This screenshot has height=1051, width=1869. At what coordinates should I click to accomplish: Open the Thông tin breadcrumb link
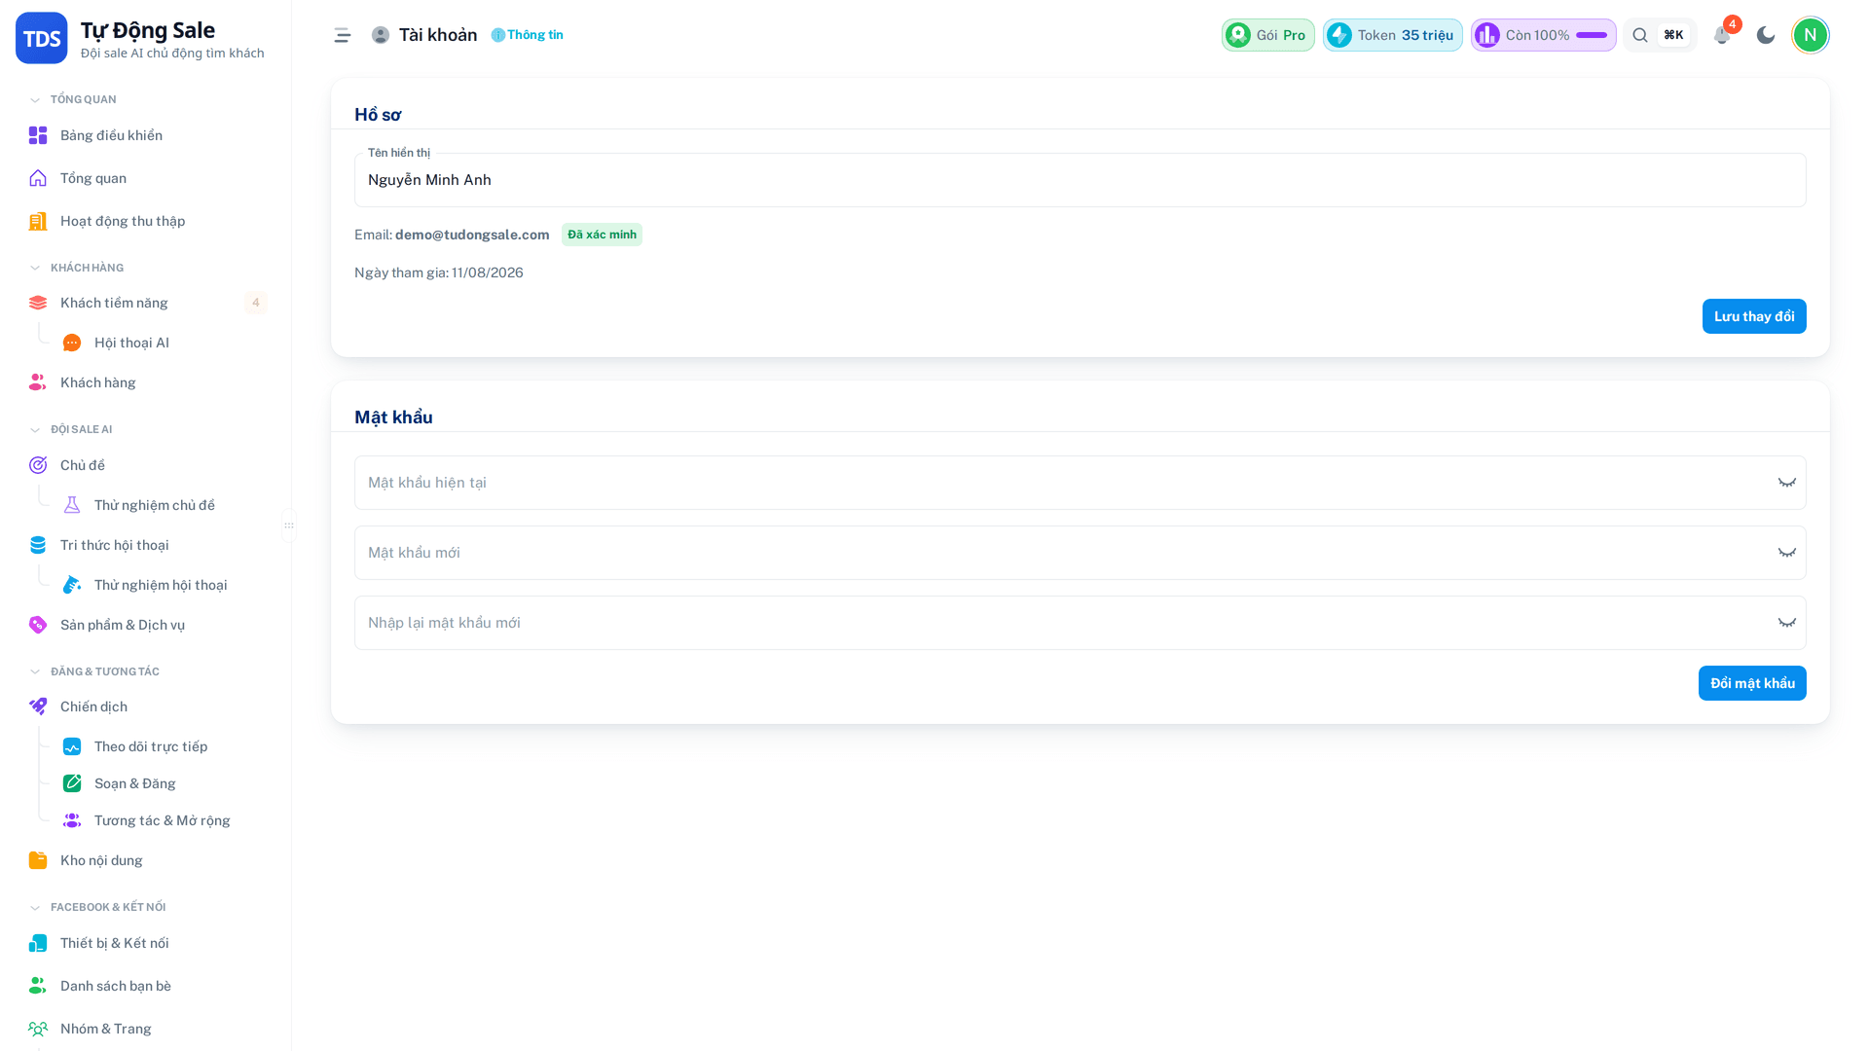pos(528,35)
